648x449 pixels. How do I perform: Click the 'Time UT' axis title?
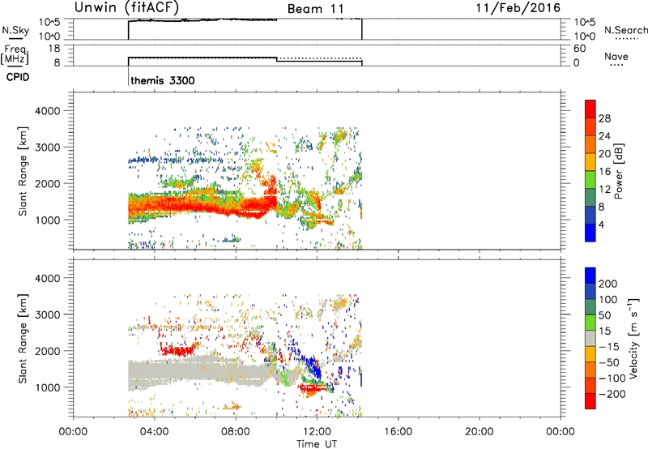317,444
